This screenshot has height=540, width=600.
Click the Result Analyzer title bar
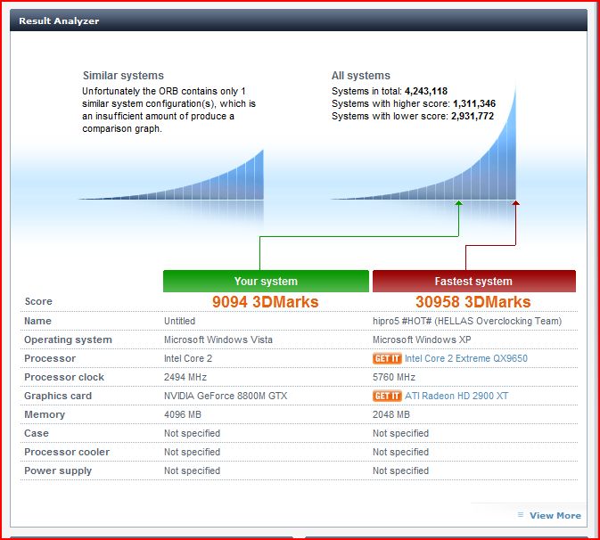pos(299,20)
